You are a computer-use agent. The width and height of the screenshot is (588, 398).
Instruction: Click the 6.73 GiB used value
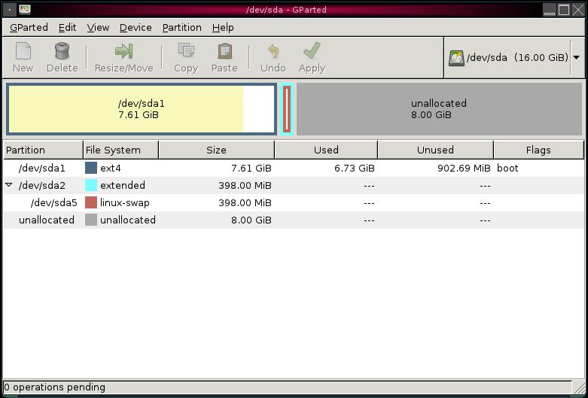coord(355,169)
